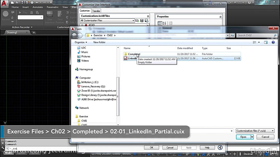Click the Categorized properties icon

coord(160,23)
